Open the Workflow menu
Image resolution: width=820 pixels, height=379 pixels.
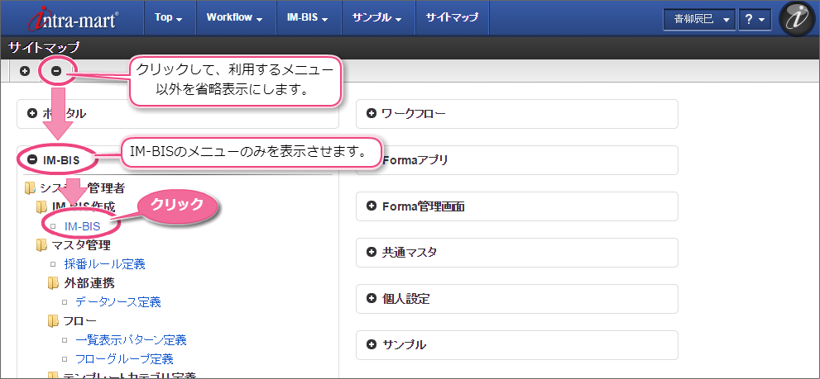point(237,17)
